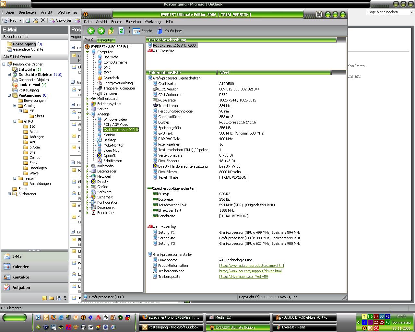Select the ATI CrossFire device entry
The image size is (415, 332).
click(x=163, y=51)
